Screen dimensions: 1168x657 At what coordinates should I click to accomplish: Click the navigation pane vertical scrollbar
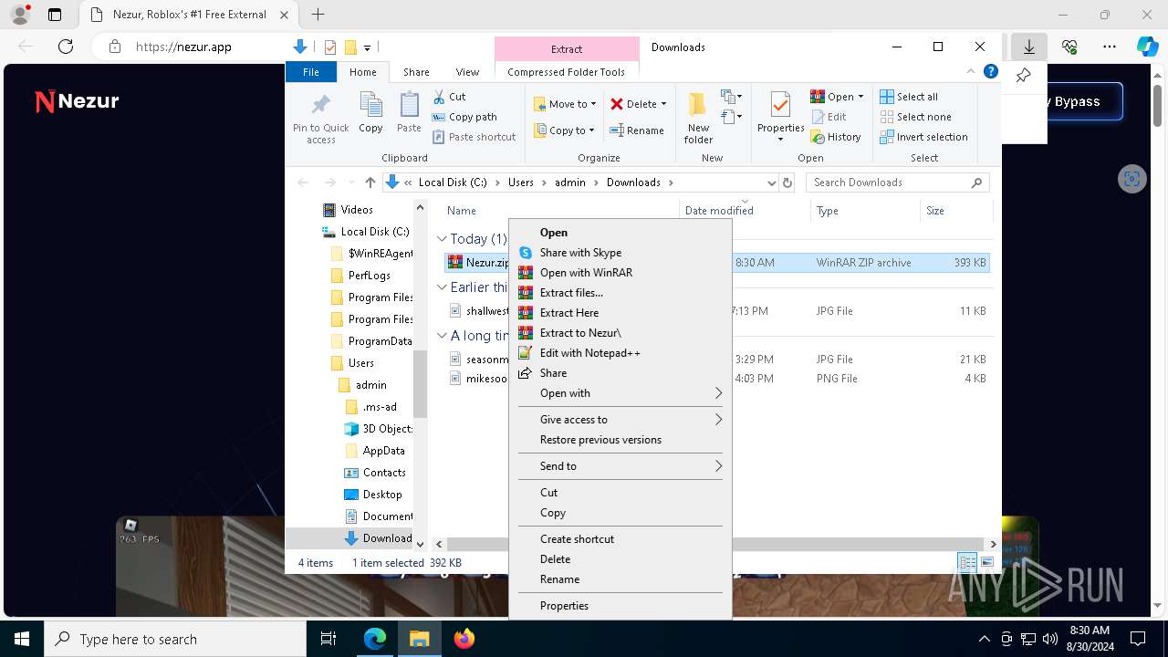[420, 384]
